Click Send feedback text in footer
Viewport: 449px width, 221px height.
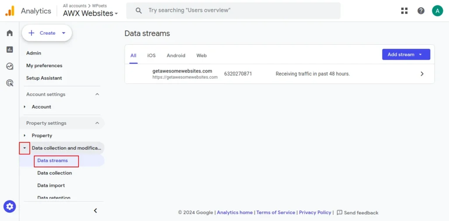pos(361,213)
